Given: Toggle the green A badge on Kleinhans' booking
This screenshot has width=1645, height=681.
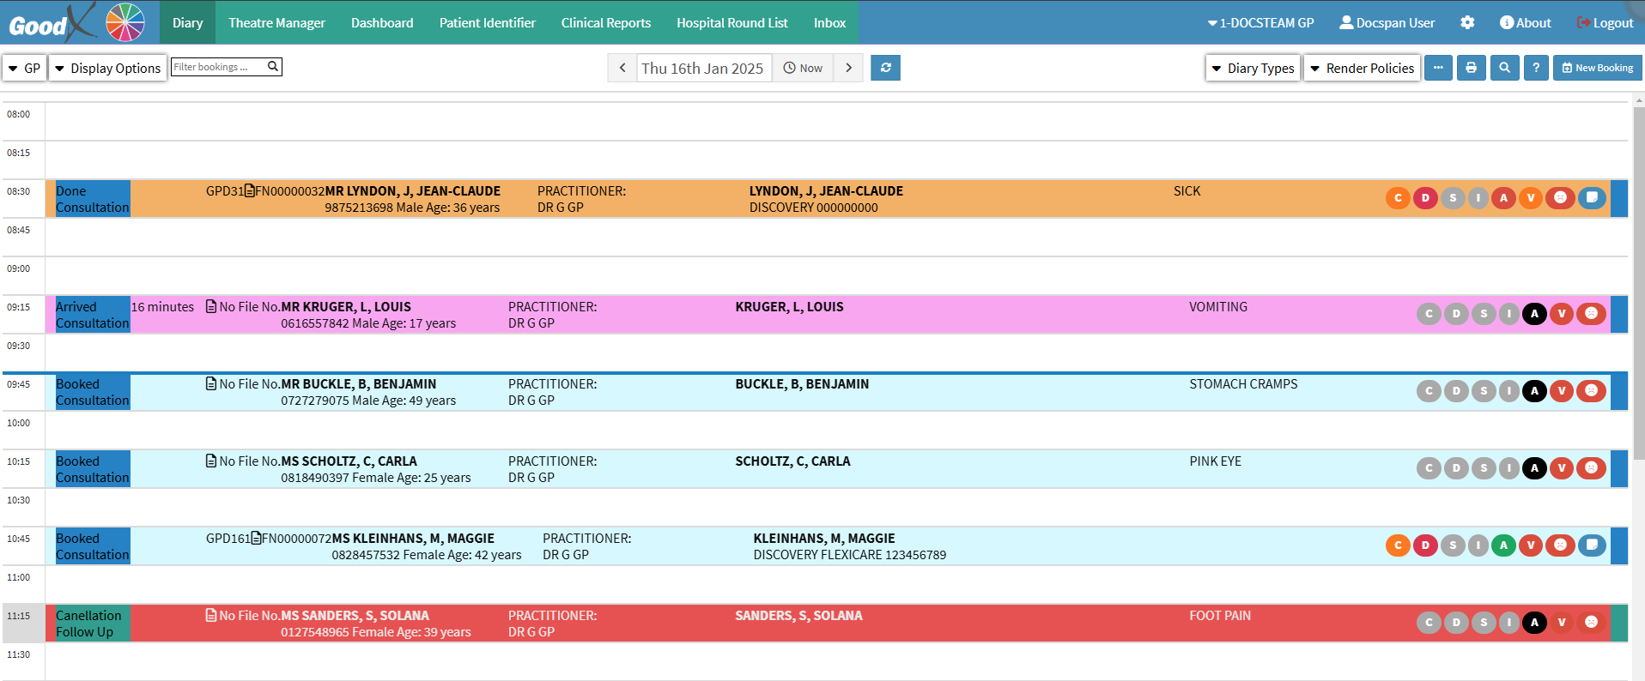Looking at the screenshot, I should (1503, 545).
